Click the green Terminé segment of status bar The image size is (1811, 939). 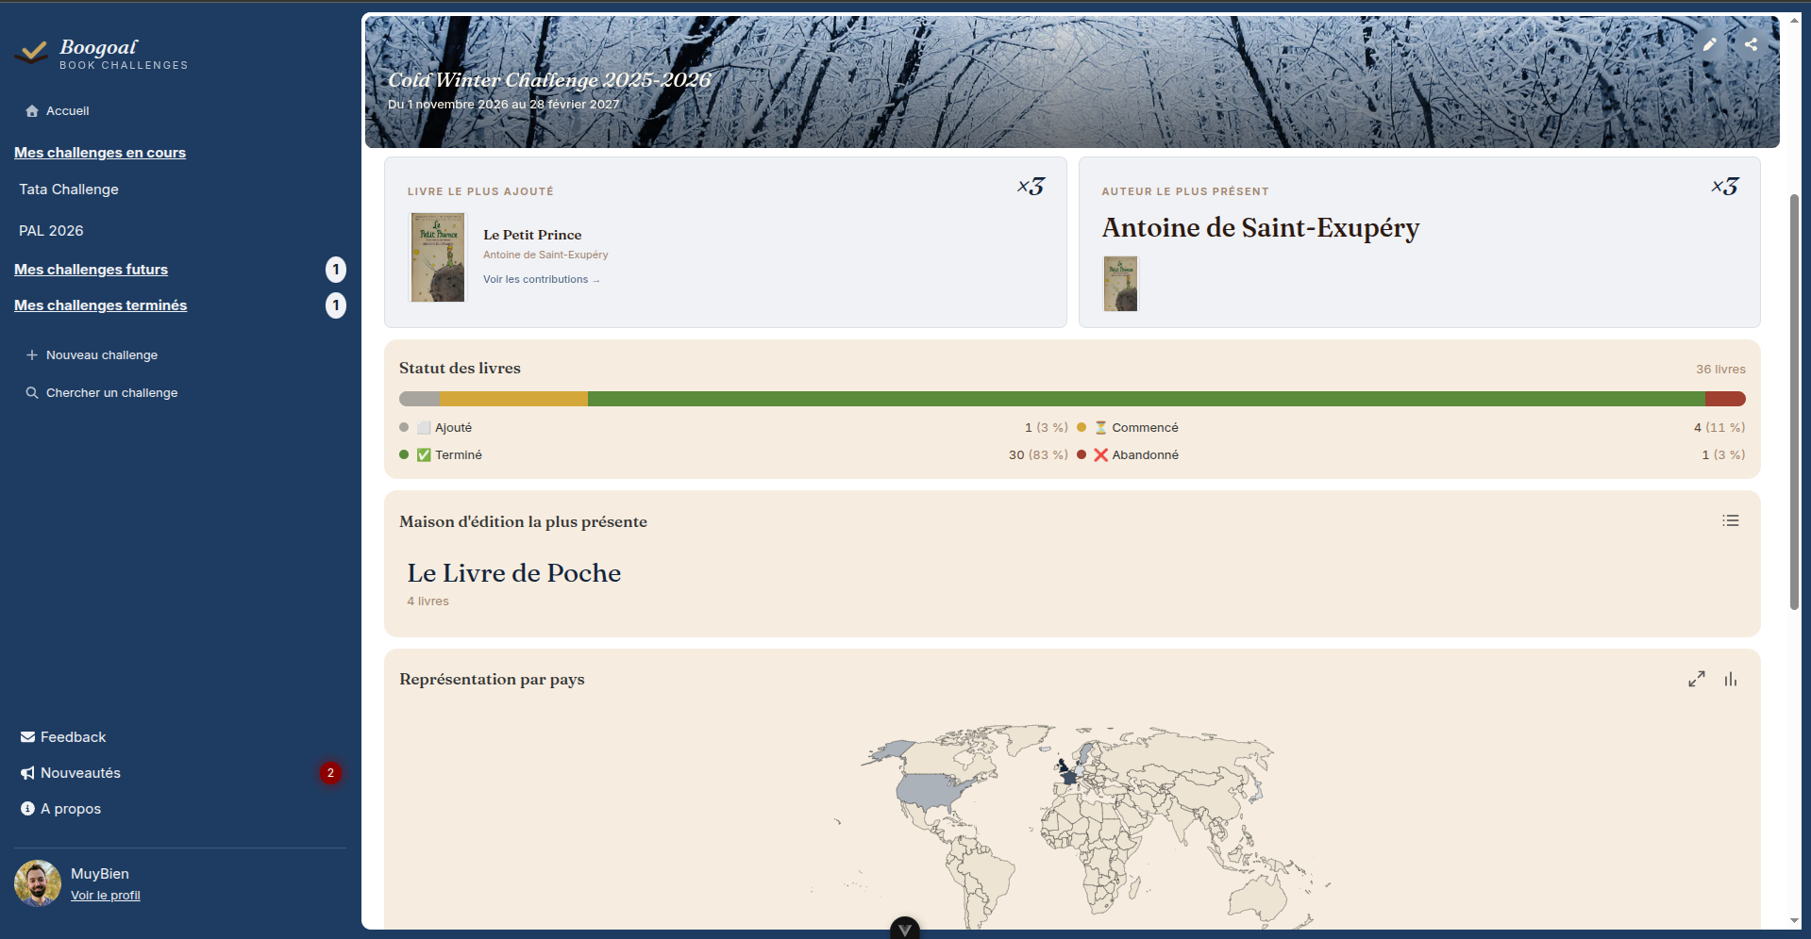click(1147, 399)
